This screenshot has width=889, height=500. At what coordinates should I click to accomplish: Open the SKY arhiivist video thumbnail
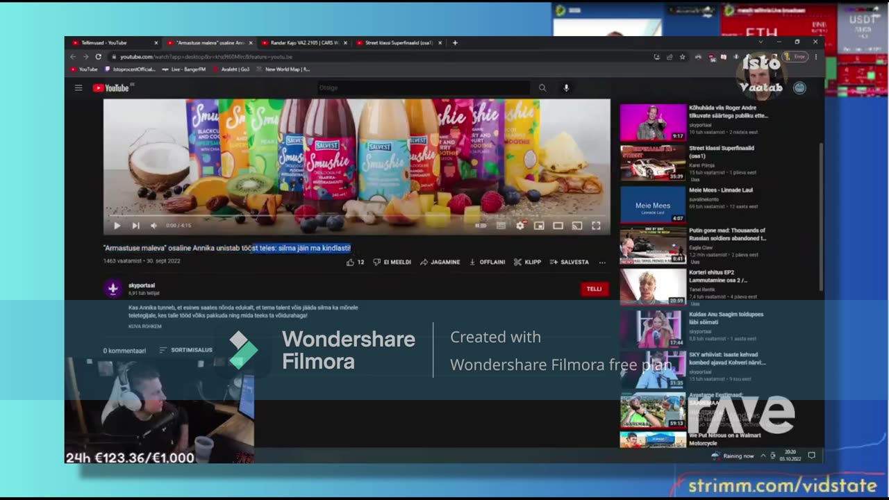(653, 369)
